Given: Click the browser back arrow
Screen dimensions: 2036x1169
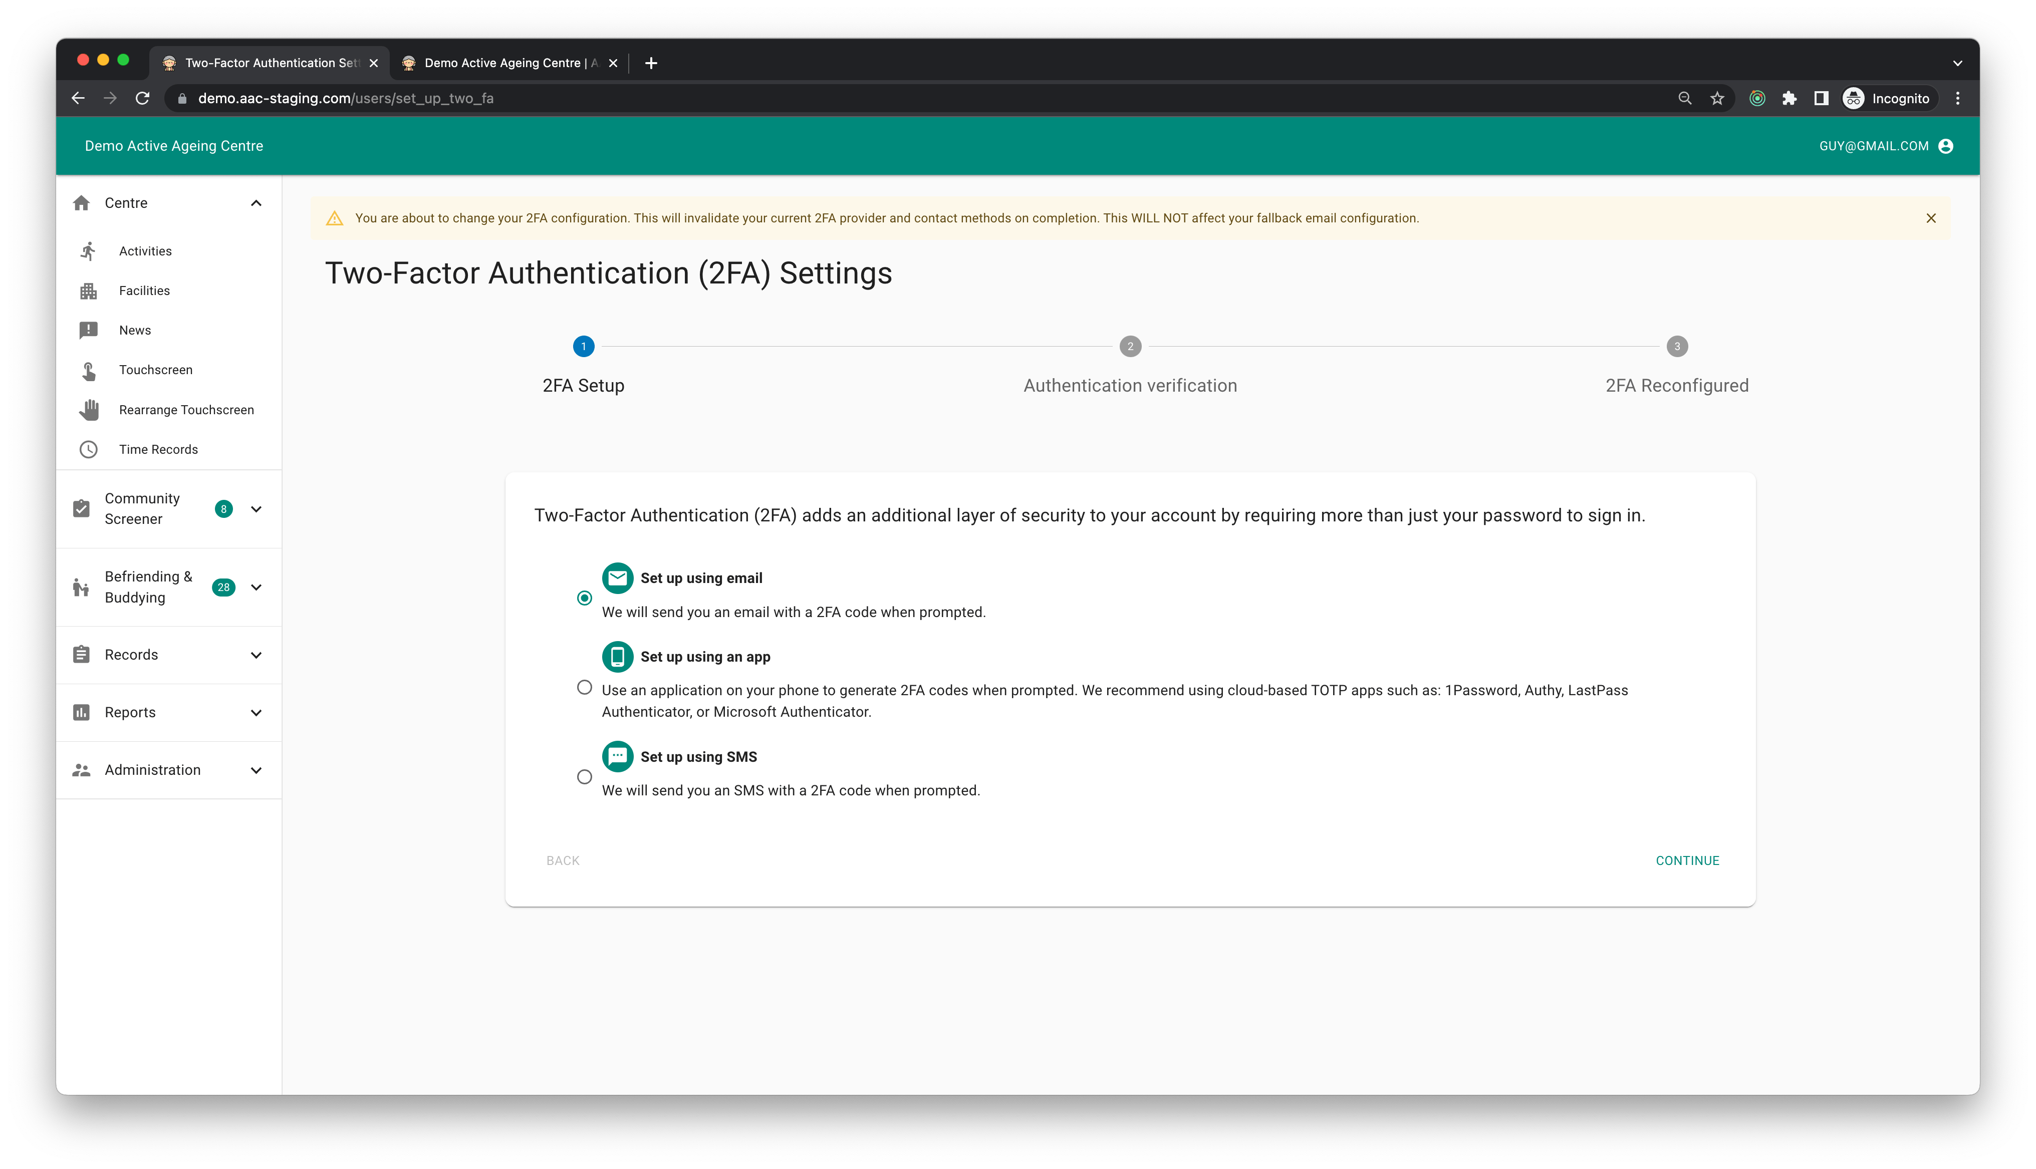Looking at the screenshot, I should point(78,98).
